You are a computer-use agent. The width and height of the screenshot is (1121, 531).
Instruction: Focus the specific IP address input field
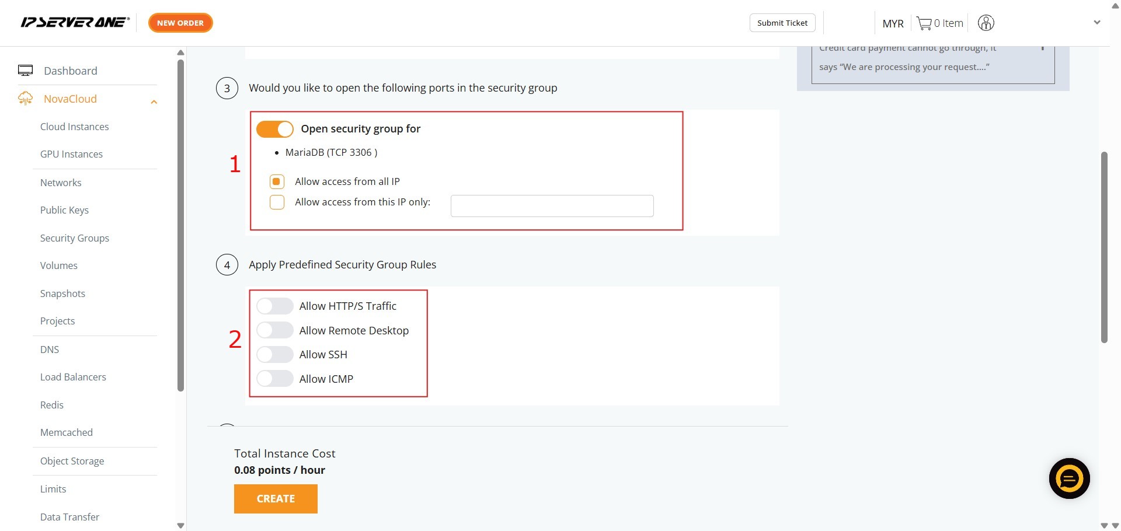point(552,206)
